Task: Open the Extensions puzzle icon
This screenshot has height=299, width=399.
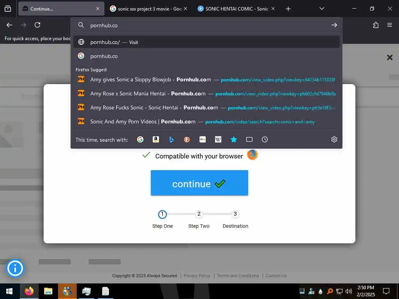Action: (x=376, y=25)
